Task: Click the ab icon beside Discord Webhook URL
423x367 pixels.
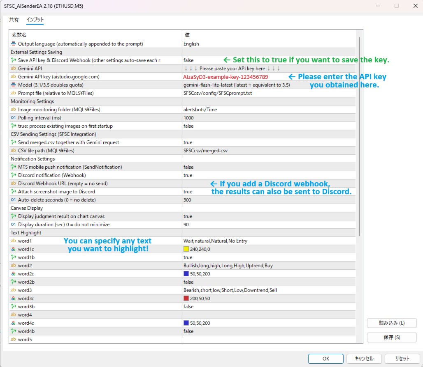Action: tap(13, 183)
